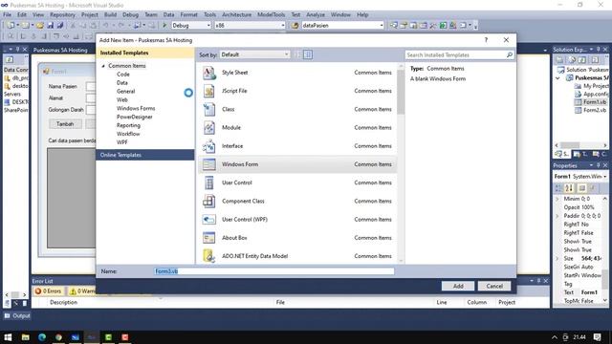Click the Windows Start button
This screenshot has height=344, width=612.
[8, 337]
